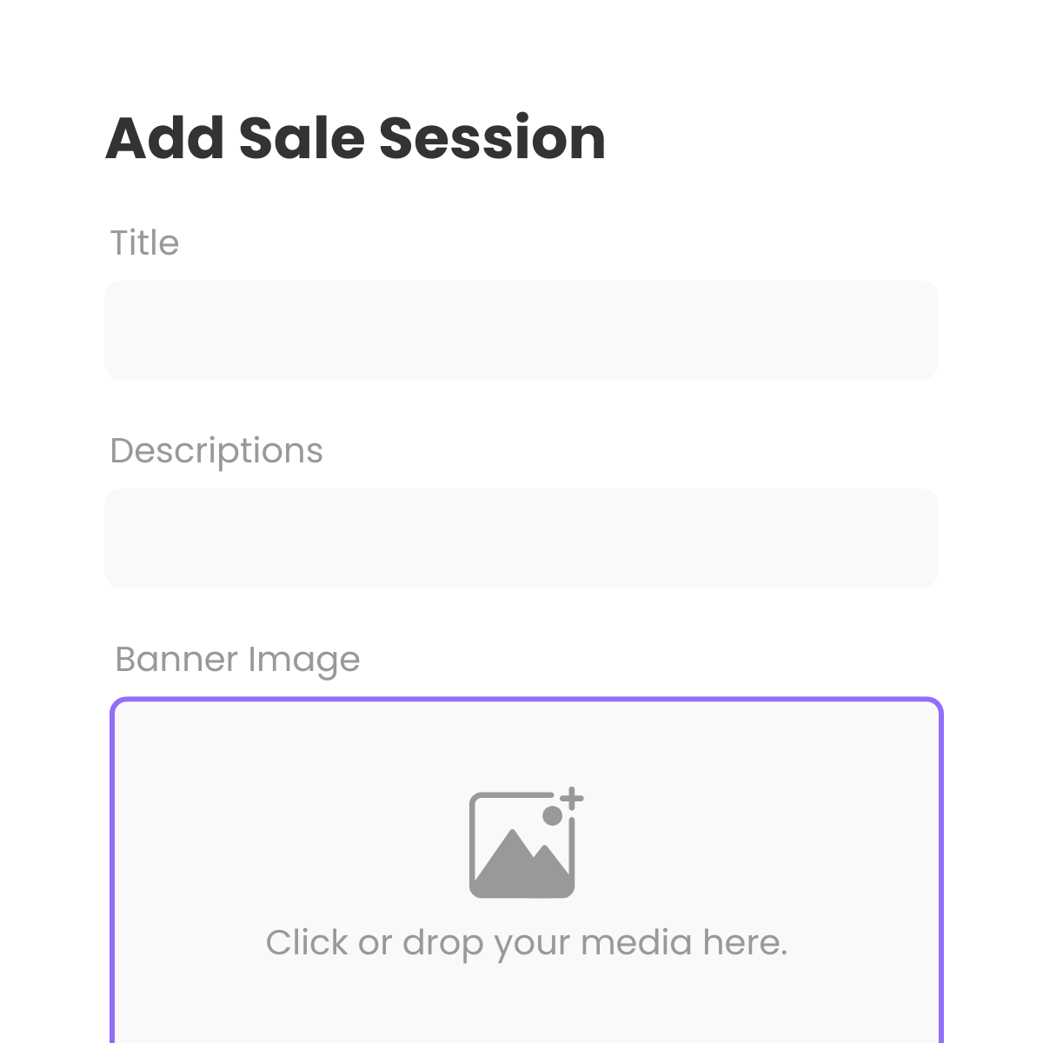Select the mountain graphic inside the upload icon
1043x1043 pixels.
[521, 859]
